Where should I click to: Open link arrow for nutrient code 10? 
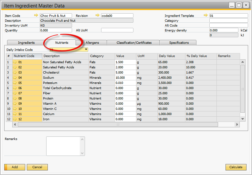click(15, 109)
